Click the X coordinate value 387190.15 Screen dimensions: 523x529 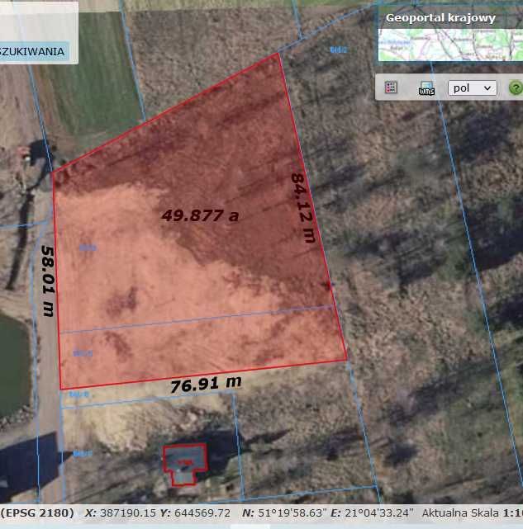128,513
